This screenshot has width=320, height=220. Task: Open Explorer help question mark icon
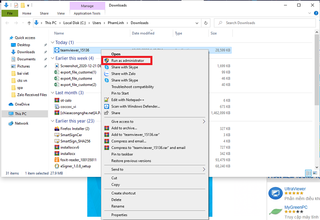point(316,13)
